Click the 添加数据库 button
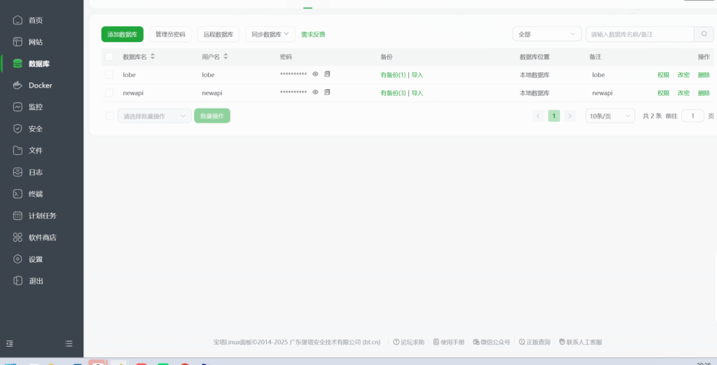Viewport: 717px width, 365px height. (122, 34)
